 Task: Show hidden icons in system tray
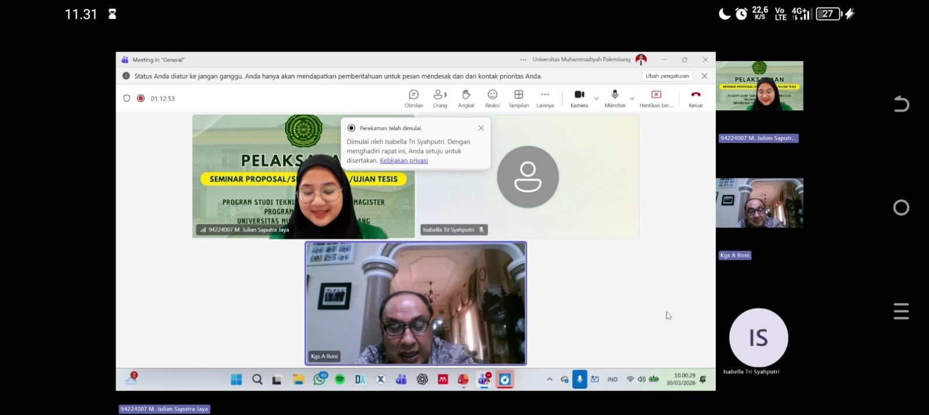(550, 380)
